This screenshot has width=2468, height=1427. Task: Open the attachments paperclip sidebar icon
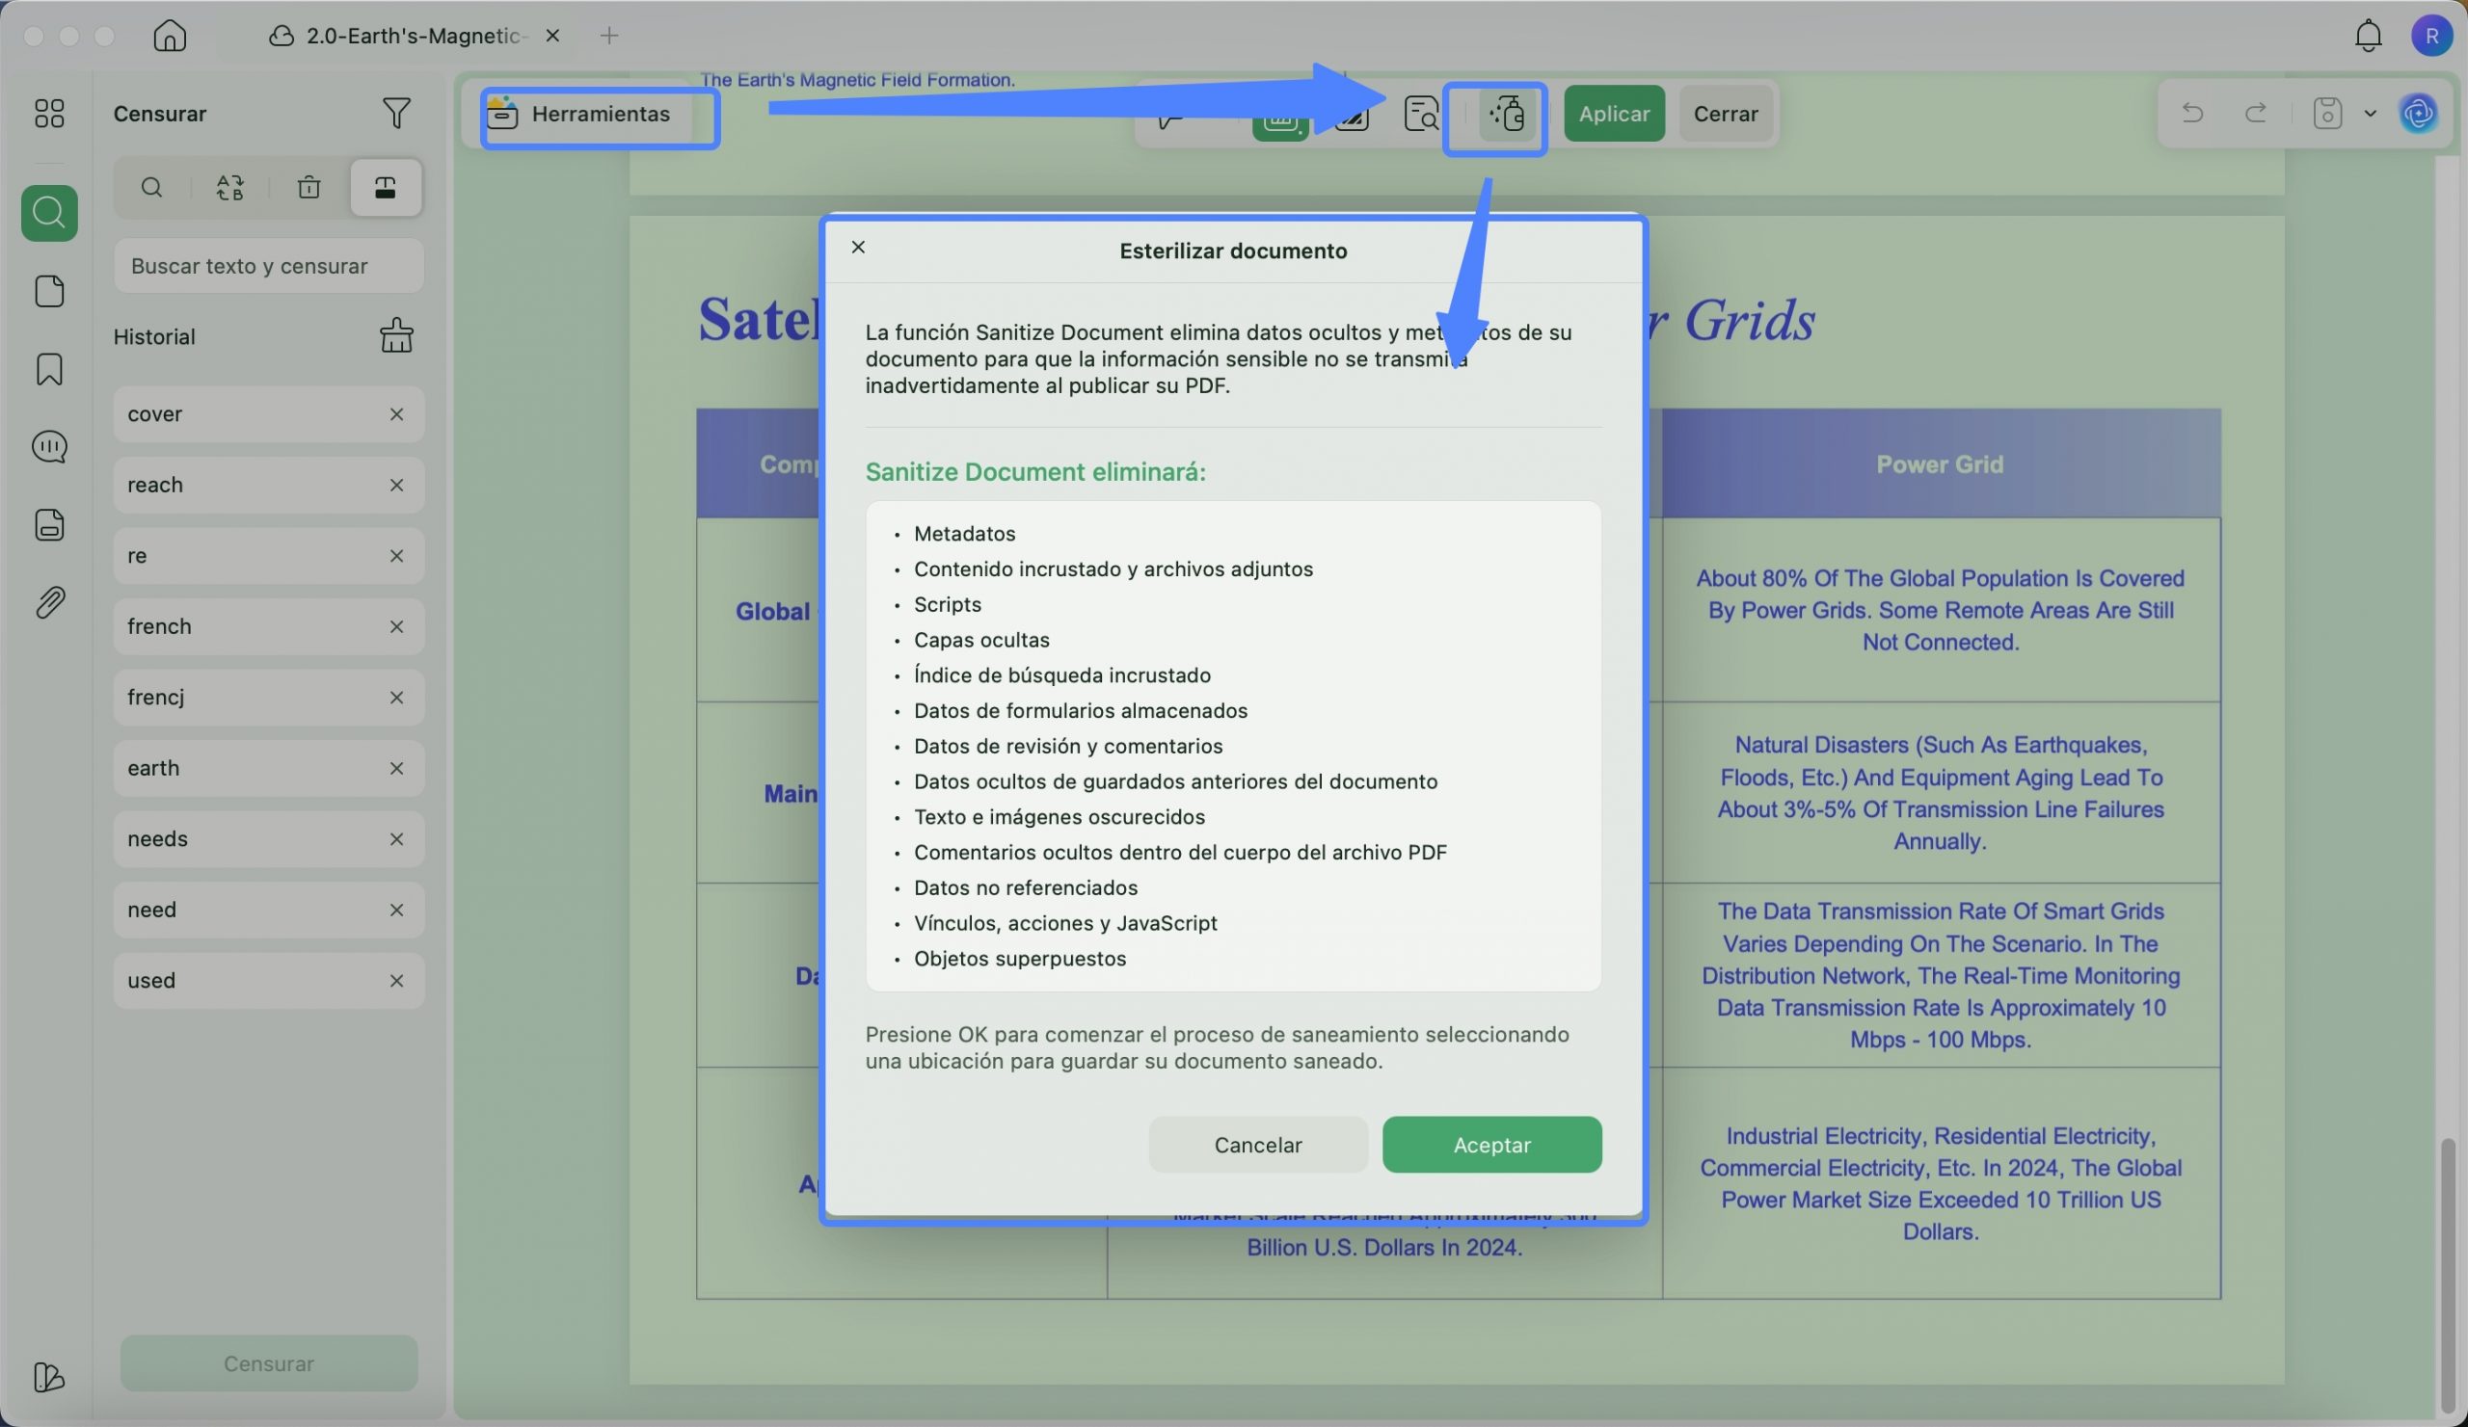click(x=49, y=602)
